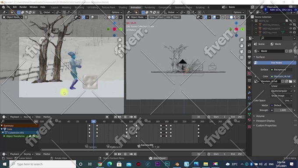
Task: Open the Add menu in wireframe viewport header
Action: 168,17
